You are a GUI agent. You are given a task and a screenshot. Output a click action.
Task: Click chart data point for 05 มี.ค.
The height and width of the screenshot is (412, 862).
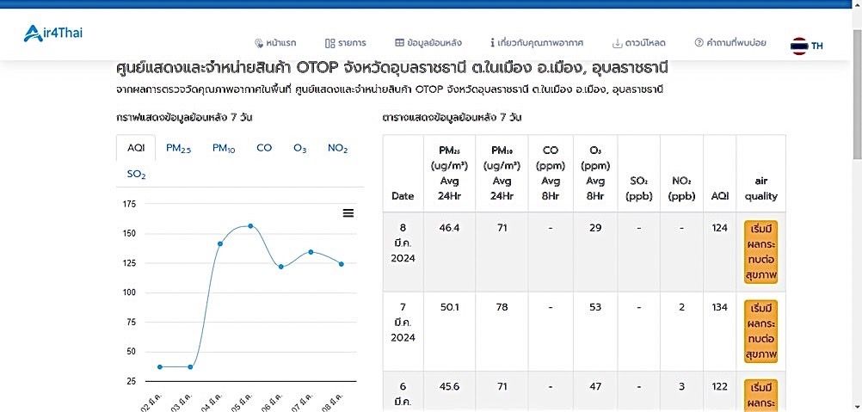point(250,225)
